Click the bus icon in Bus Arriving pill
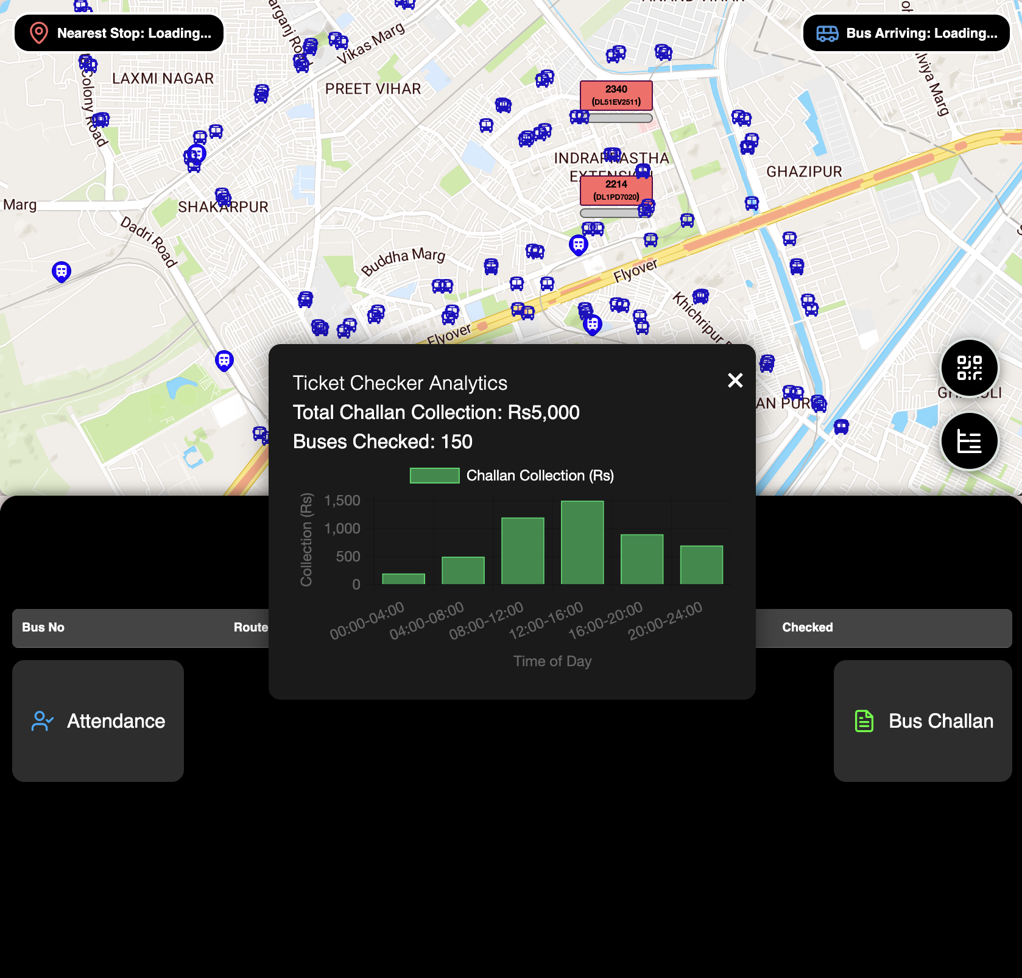The width and height of the screenshot is (1022, 978). (x=828, y=33)
